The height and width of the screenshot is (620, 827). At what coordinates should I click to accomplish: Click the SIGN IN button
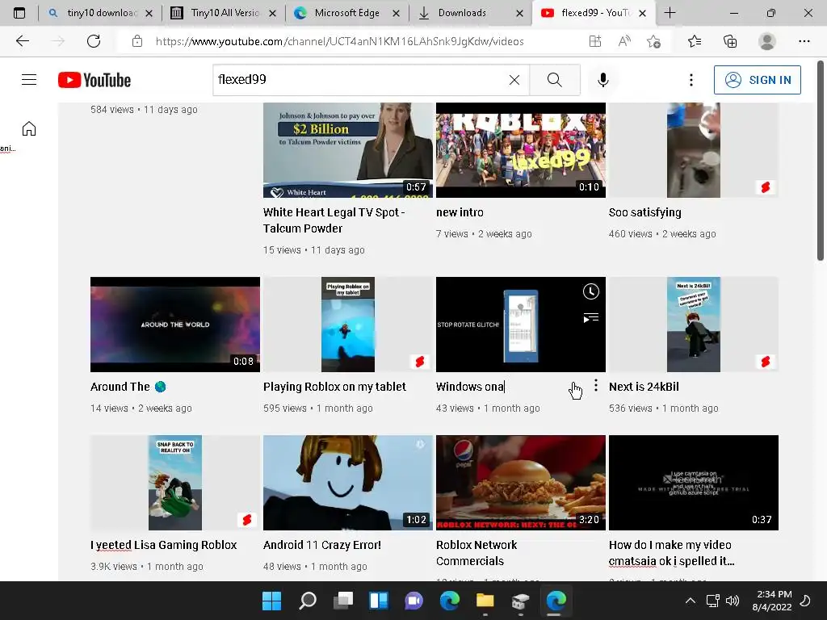click(757, 80)
